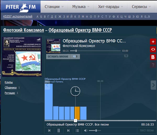The width and height of the screenshot is (157, 135).
Task: Click Заветный Камень track label
Action: (x=54, y=82)
